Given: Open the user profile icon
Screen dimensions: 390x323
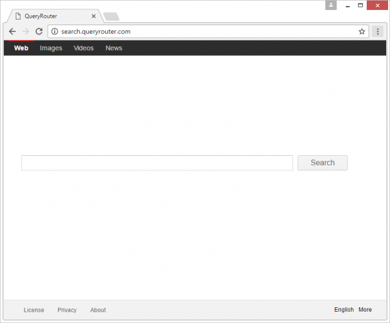Looking at the screenshot, I should click(331, 5).
